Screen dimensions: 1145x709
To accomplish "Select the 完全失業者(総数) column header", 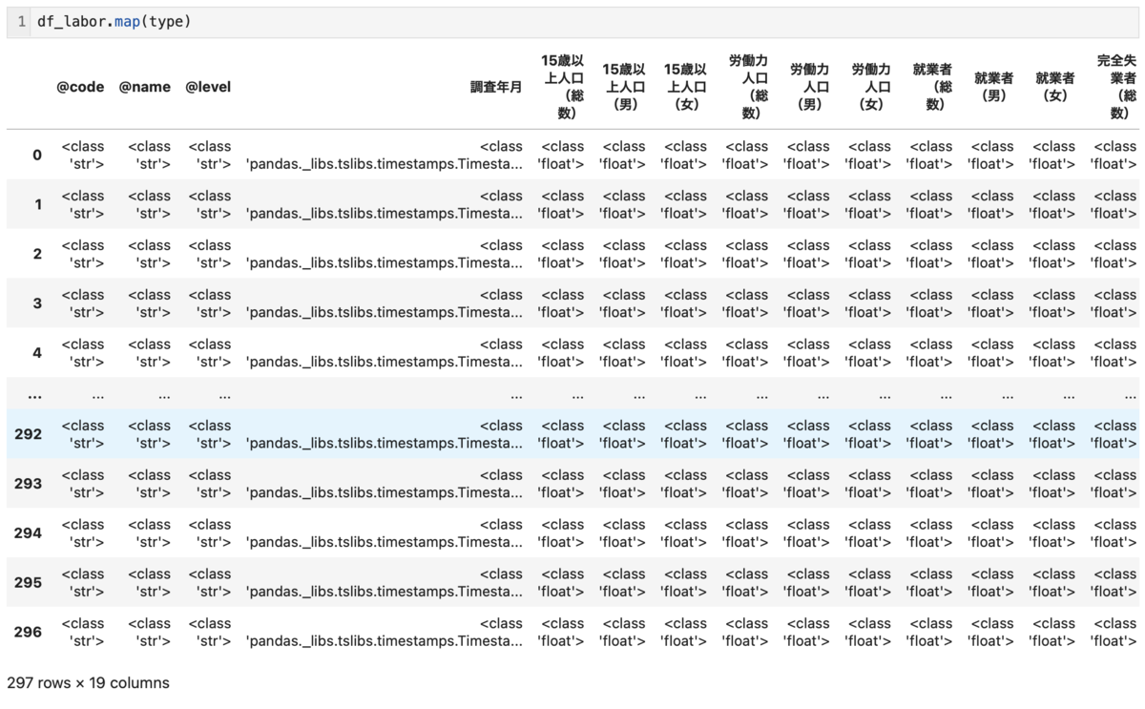I will (1116, 87).
